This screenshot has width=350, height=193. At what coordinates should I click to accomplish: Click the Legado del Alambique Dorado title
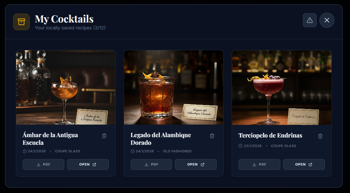pyautogui.click(x=161, y=139)
